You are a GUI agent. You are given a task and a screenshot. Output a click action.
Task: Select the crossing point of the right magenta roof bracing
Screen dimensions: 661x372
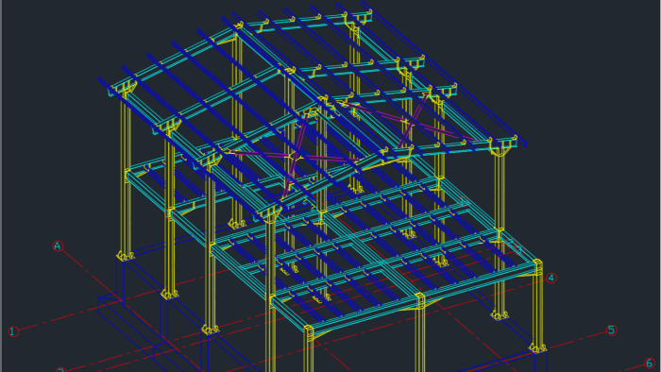tap(407, 122)
